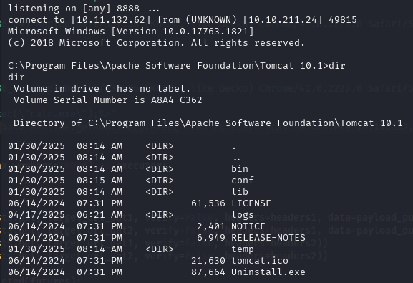The width and height of the screenshot is (413, 283).
Task: Click the 61,536 file size value
Action: point(208,203)
